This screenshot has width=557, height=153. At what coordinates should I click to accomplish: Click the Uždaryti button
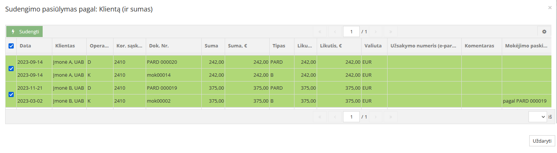point(541,141)
